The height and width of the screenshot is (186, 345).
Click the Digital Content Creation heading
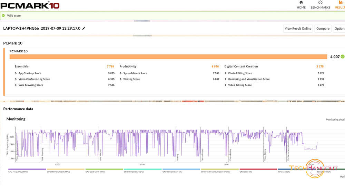241,66
